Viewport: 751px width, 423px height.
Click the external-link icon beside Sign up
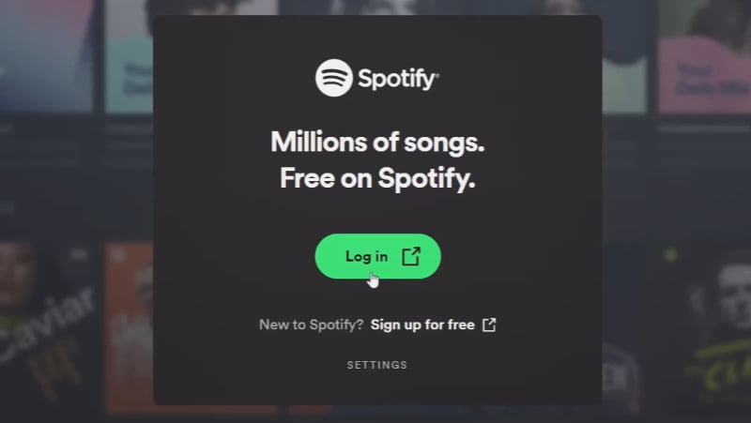click(x=489, y=325)
